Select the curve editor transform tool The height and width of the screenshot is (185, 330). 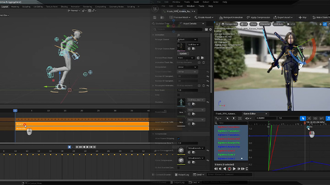(309, 118)
